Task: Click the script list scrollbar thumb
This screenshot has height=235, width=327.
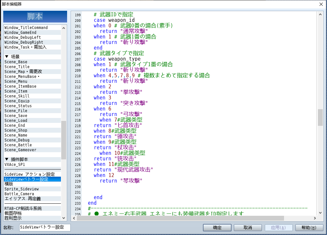Action: pyautogui.click(x=64, y=140)
